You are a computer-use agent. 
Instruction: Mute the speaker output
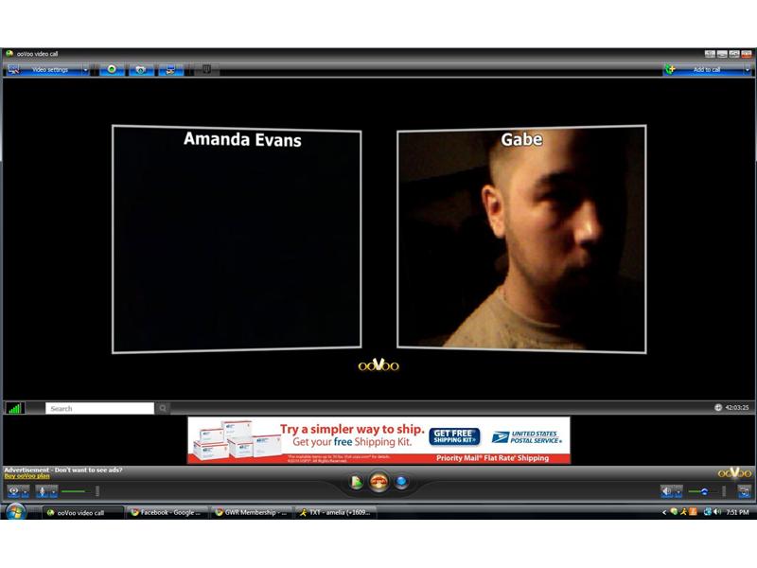(667, 490)
